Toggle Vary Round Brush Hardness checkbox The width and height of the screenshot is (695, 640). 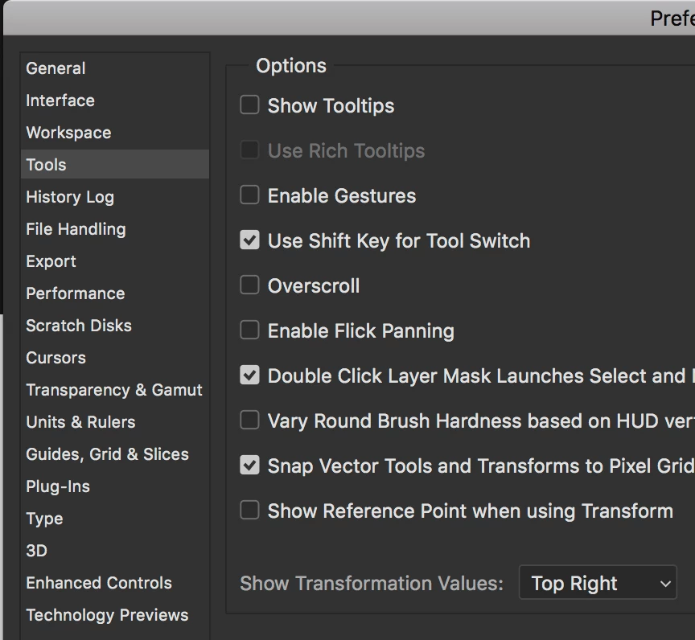pos(250,421)
